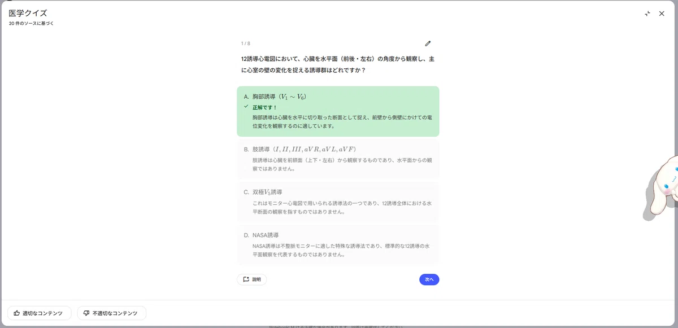Click the 説明 button
678x328 pixels.
point(251,279)
